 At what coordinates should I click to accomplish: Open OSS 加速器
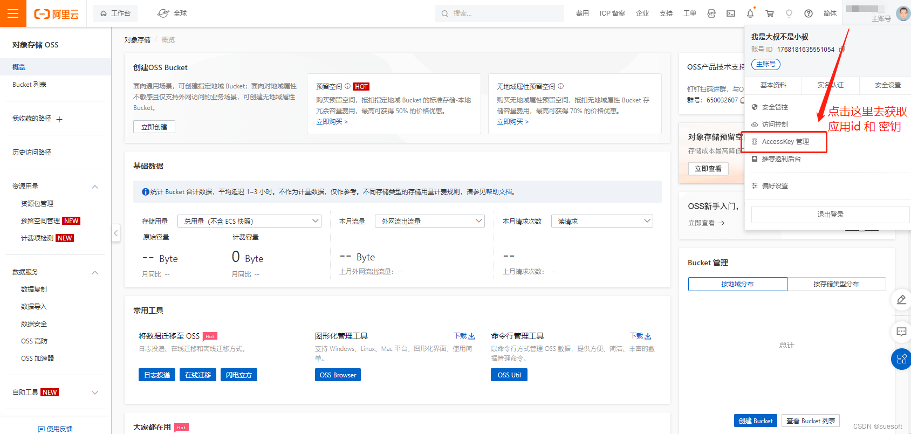(x=37, y=359)
